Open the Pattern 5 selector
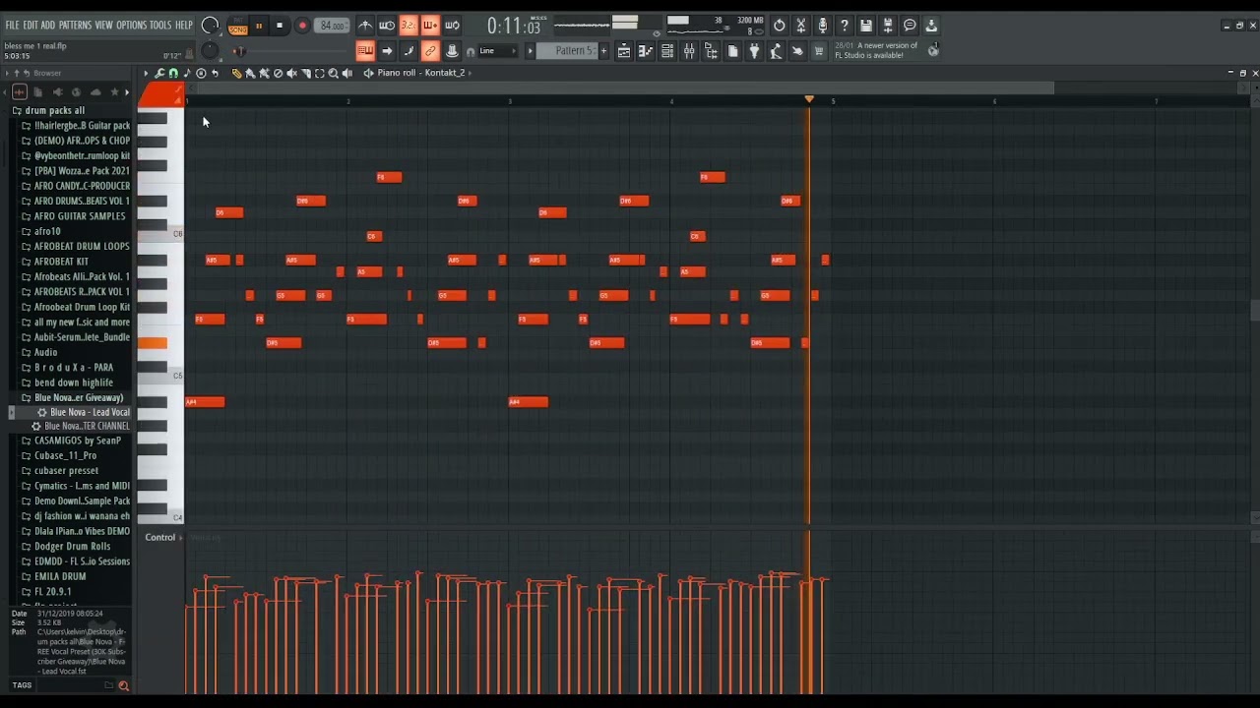 click(x=566, y=51)
